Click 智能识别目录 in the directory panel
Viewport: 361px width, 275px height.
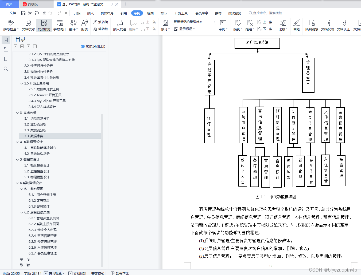pyautogui.click(x=93, y=46)
